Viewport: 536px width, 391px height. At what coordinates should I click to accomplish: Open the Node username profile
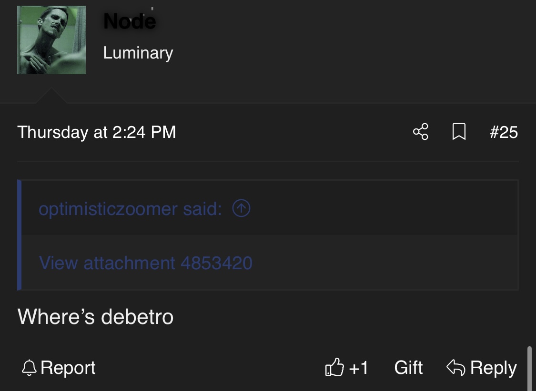129,21
